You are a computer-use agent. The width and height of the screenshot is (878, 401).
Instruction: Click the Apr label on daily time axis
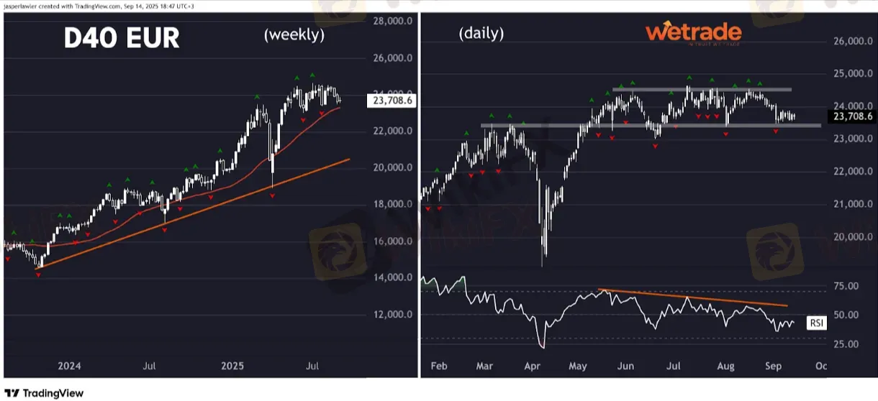[x=533, y=366]
